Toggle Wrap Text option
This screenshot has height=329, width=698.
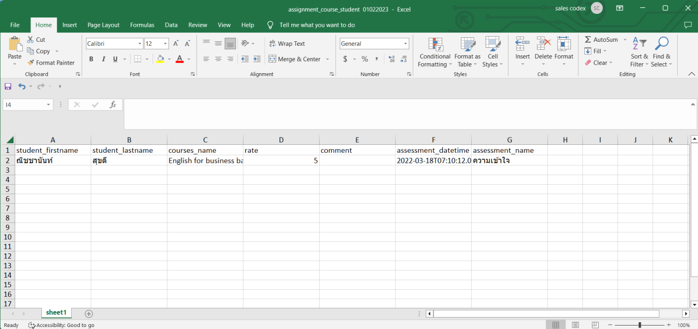(x=287, y=44)
